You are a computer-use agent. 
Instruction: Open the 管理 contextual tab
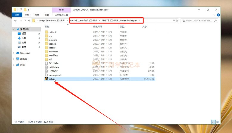61,10
